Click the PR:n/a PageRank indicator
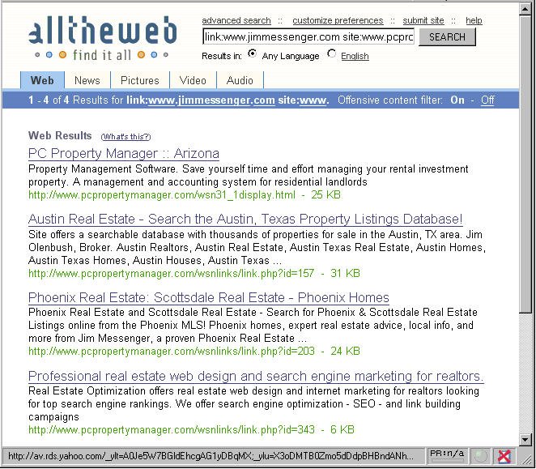The width and height of the screenshot is (536, 469). pyautogui.click(x=447, y=456)
